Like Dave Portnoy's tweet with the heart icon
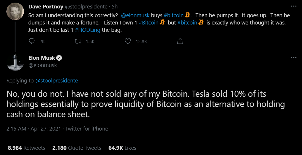302x155 pixels. (x=127, y=42)
